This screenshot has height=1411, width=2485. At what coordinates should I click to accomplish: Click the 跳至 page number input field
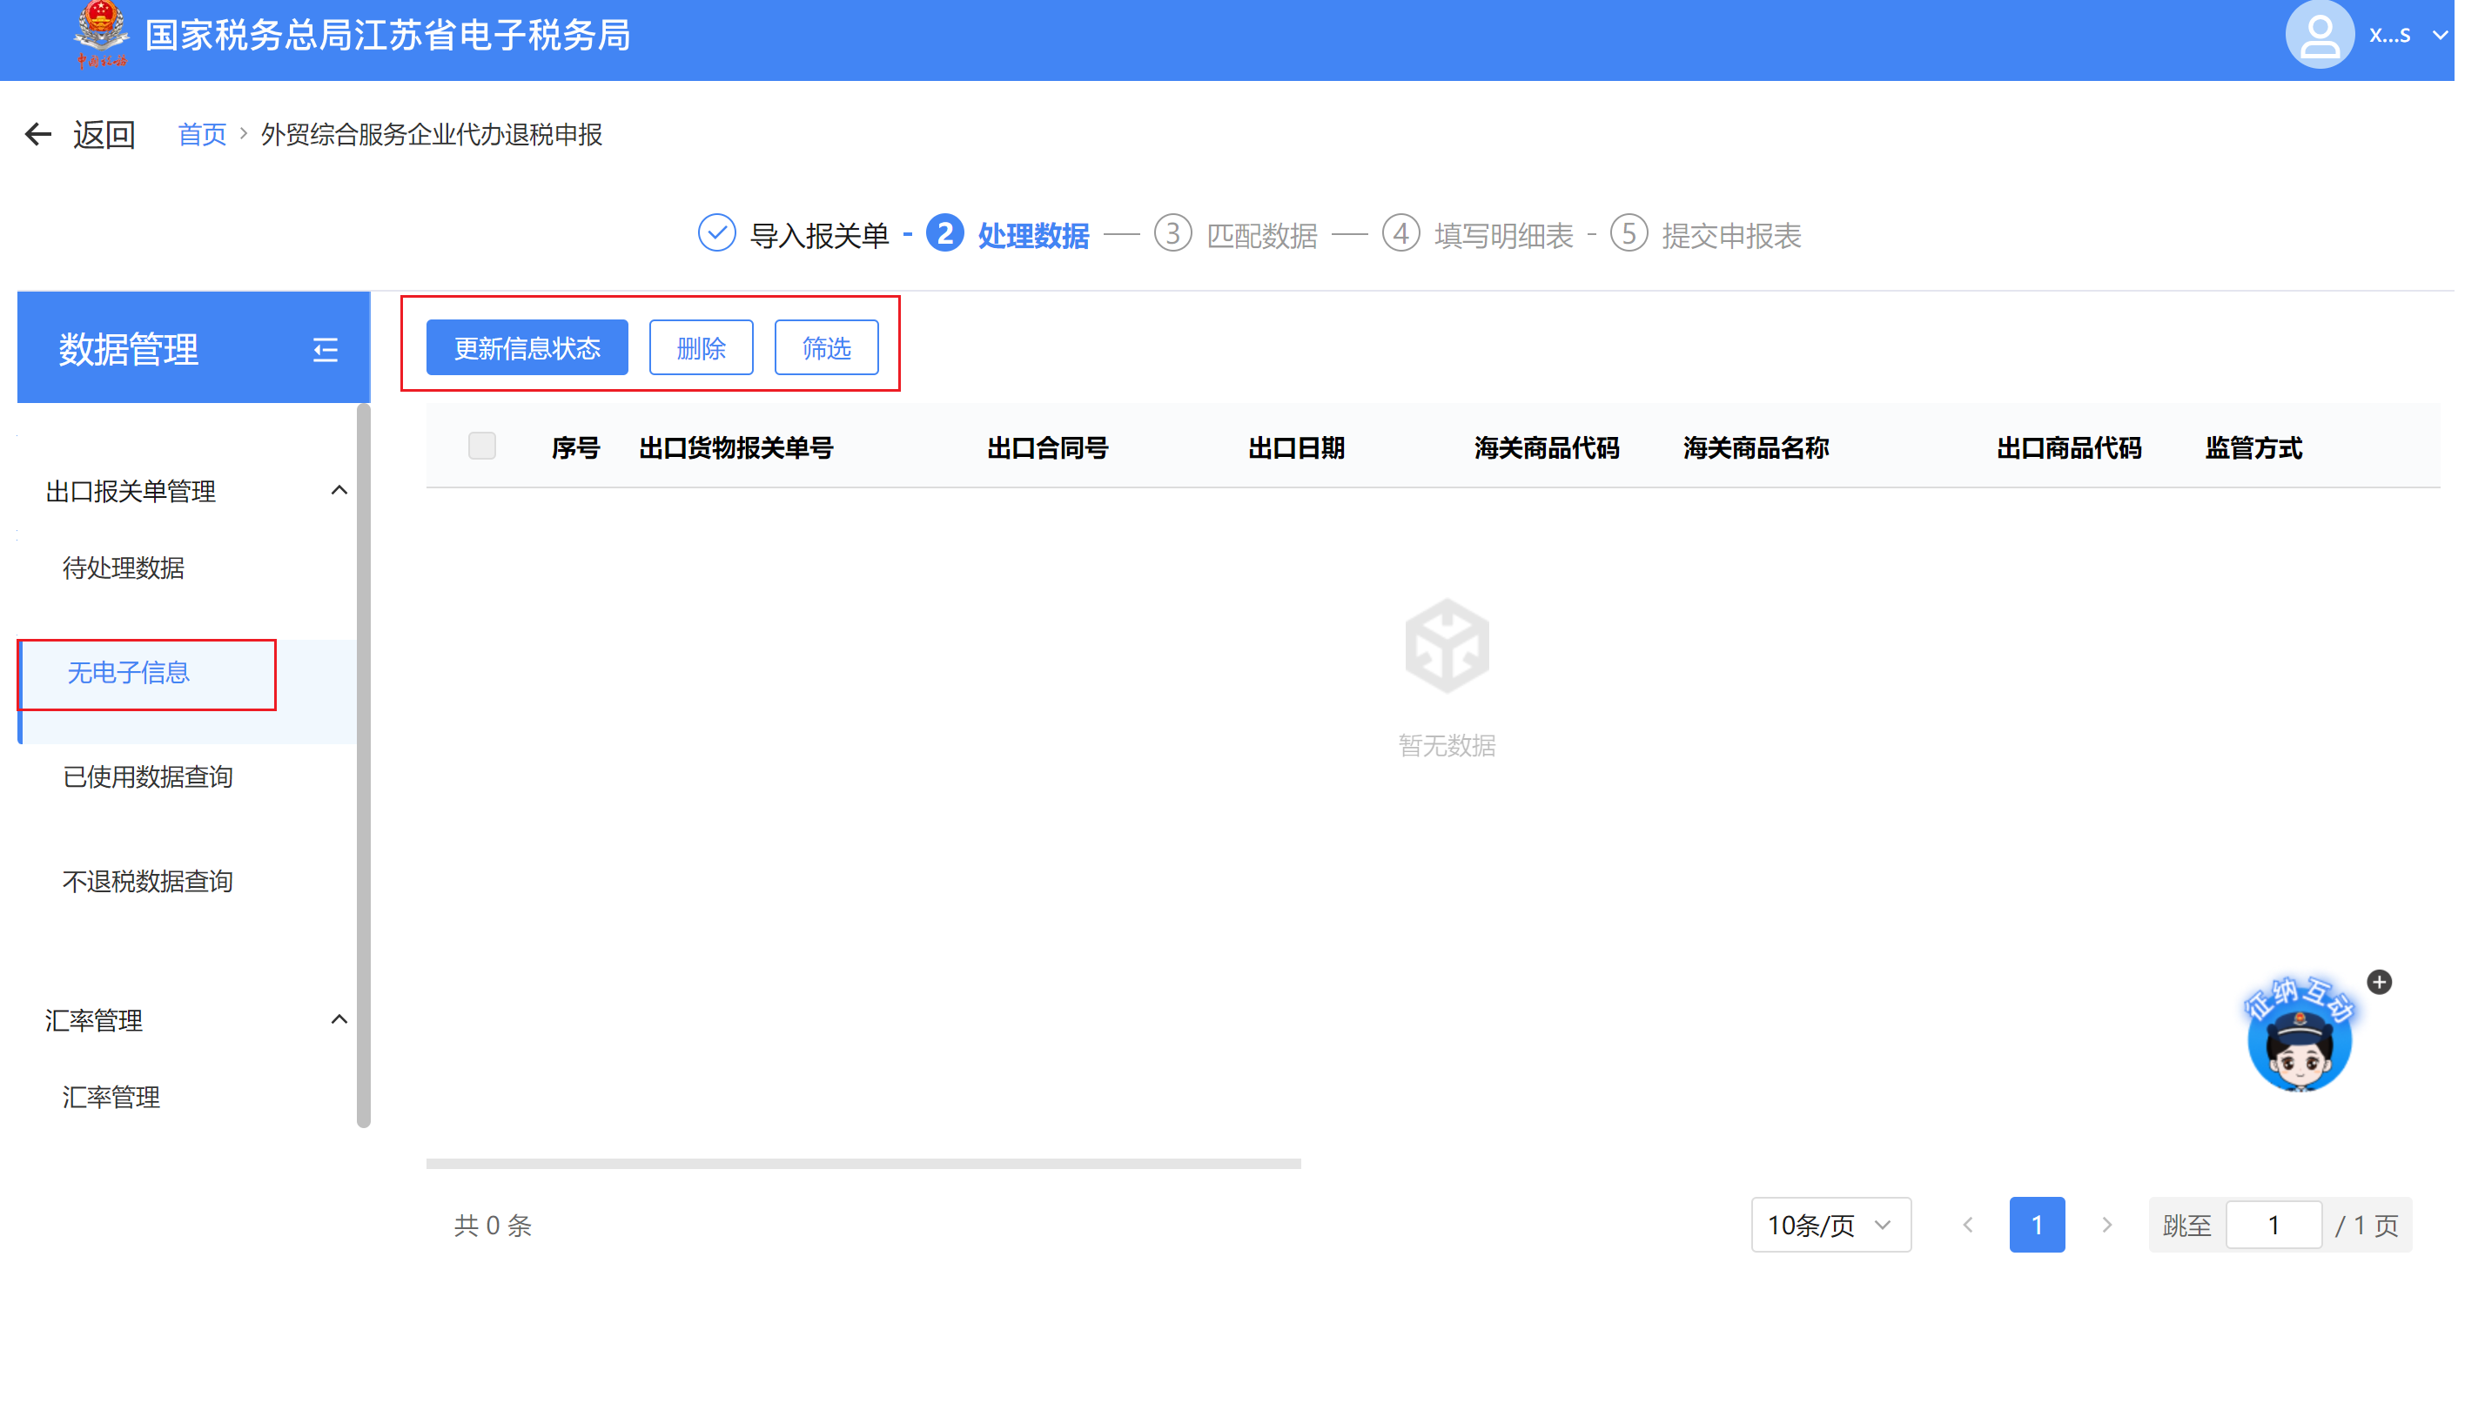pyautogui.click(x=2273, y=1225)
